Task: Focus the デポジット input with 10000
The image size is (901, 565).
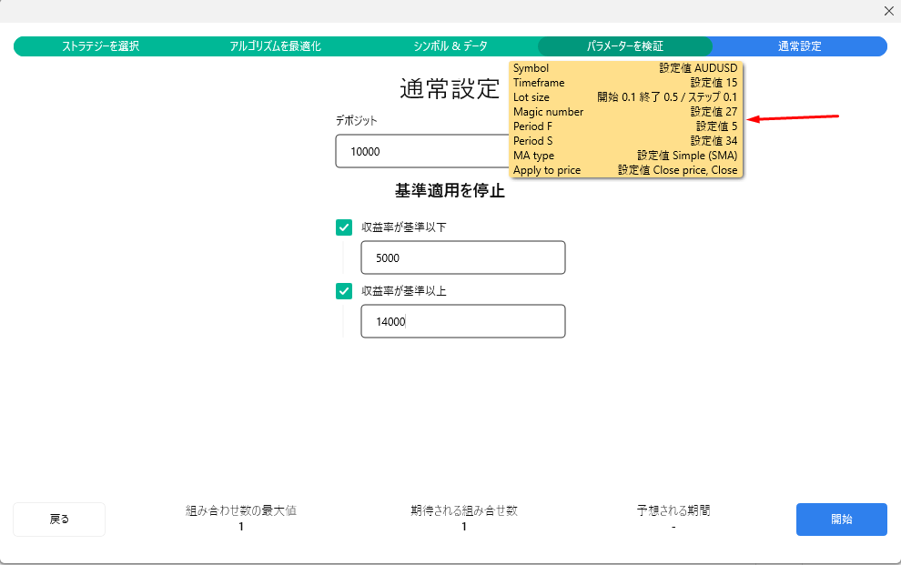Action: tap(422, 152)
